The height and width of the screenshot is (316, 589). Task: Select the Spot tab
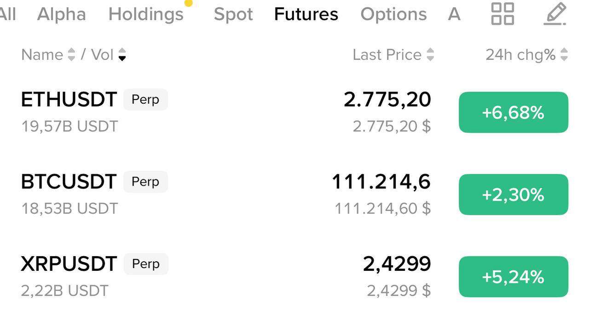[233, 14]
